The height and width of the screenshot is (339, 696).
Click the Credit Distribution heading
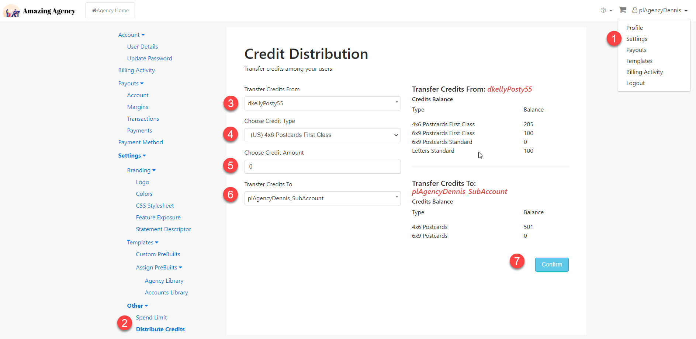pos(306,54)
